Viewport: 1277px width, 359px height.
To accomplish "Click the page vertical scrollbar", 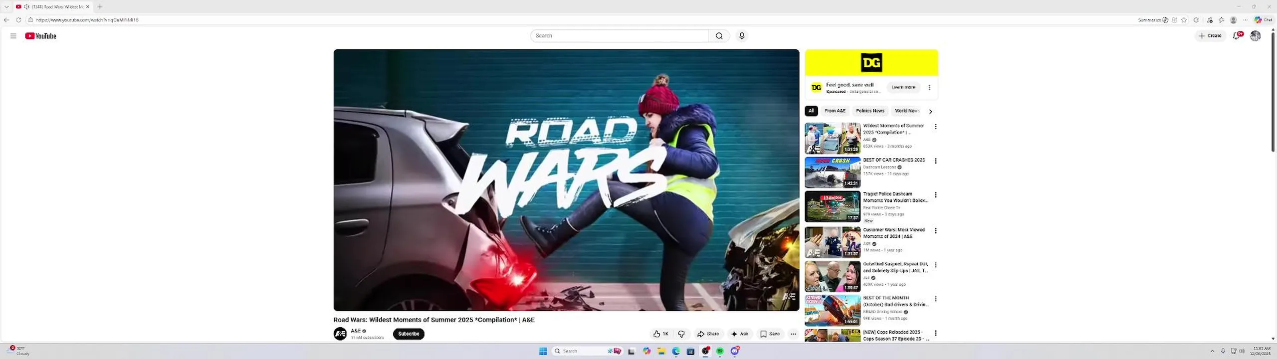I will (x=1273, y=92).
